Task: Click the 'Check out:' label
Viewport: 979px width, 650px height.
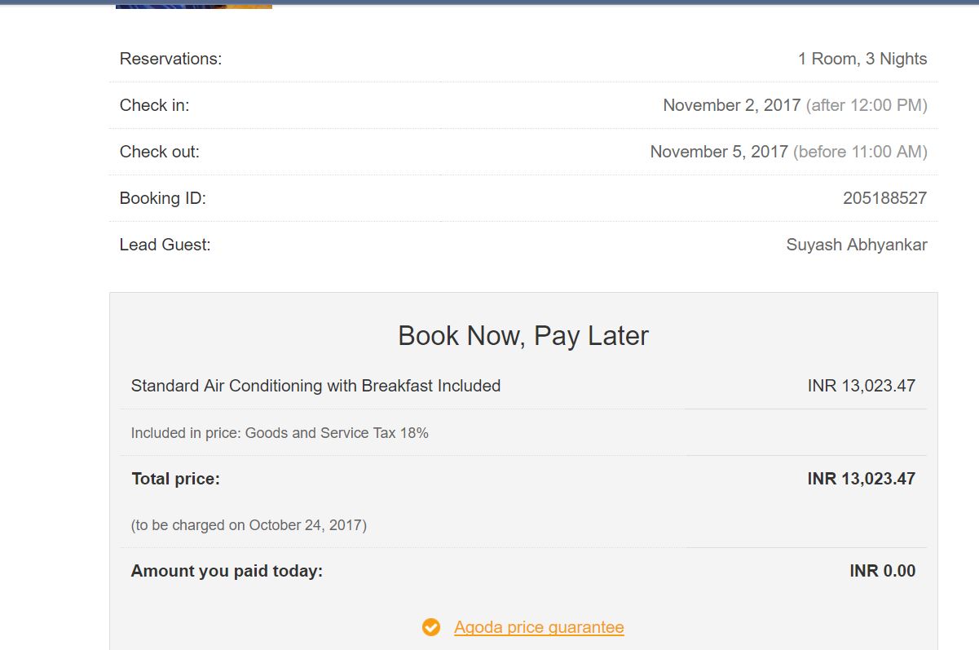Action: (159, 152)
